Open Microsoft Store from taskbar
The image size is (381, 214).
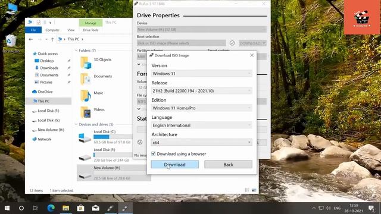tap(81, 208)
